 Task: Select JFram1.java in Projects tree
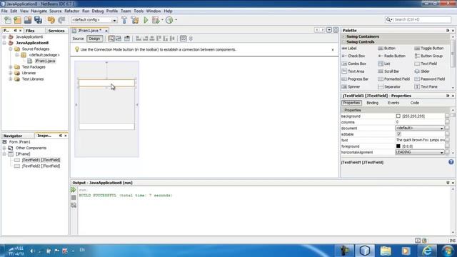click(x=45, y=61)
